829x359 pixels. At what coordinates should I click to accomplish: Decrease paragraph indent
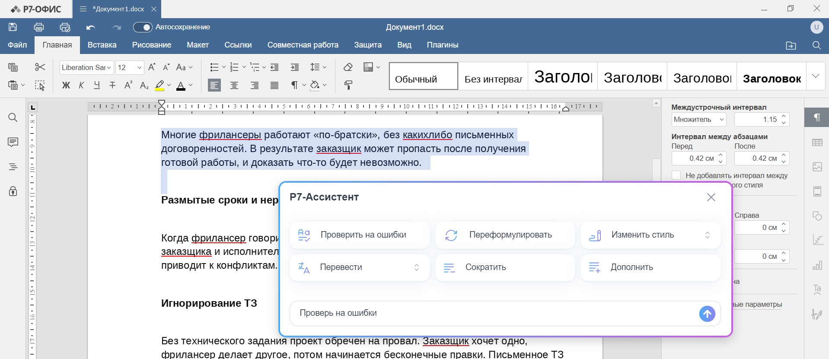tap(274, 67)
